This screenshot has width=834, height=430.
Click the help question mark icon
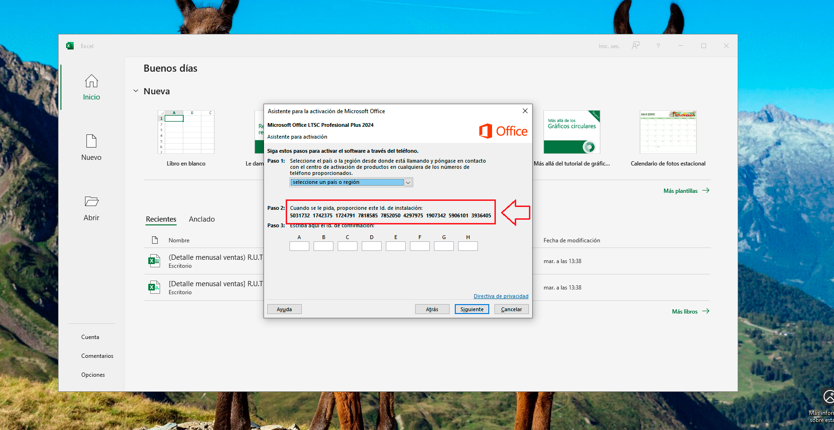click(x=658, y=46)
